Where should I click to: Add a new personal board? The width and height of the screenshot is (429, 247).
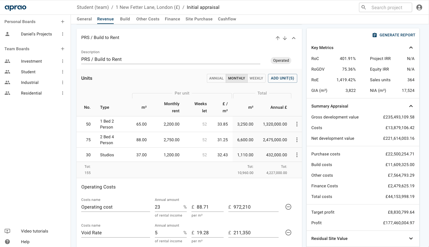coord(63,22)
